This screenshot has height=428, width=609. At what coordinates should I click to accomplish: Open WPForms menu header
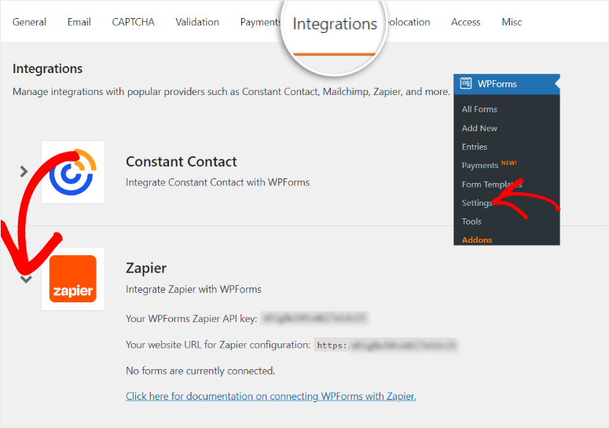pos(507,84)
